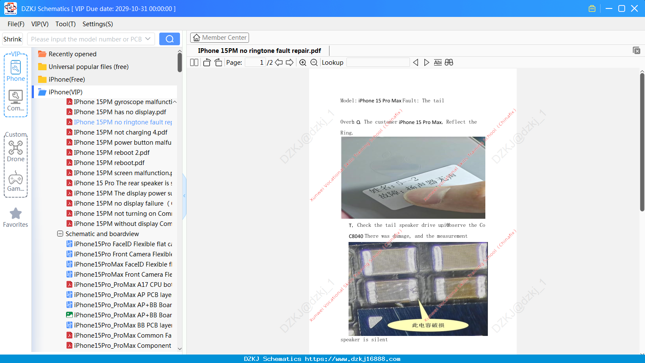Open the Computer category in sidebar
The height and width of the screenshot is (363, 645).
[16, 101]
